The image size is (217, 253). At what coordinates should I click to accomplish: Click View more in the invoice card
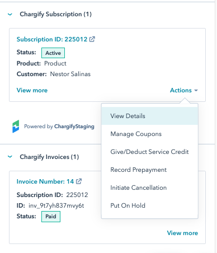[182, 233]
